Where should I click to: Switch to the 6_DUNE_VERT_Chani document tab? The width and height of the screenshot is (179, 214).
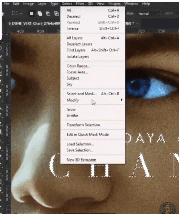(34, 23)
